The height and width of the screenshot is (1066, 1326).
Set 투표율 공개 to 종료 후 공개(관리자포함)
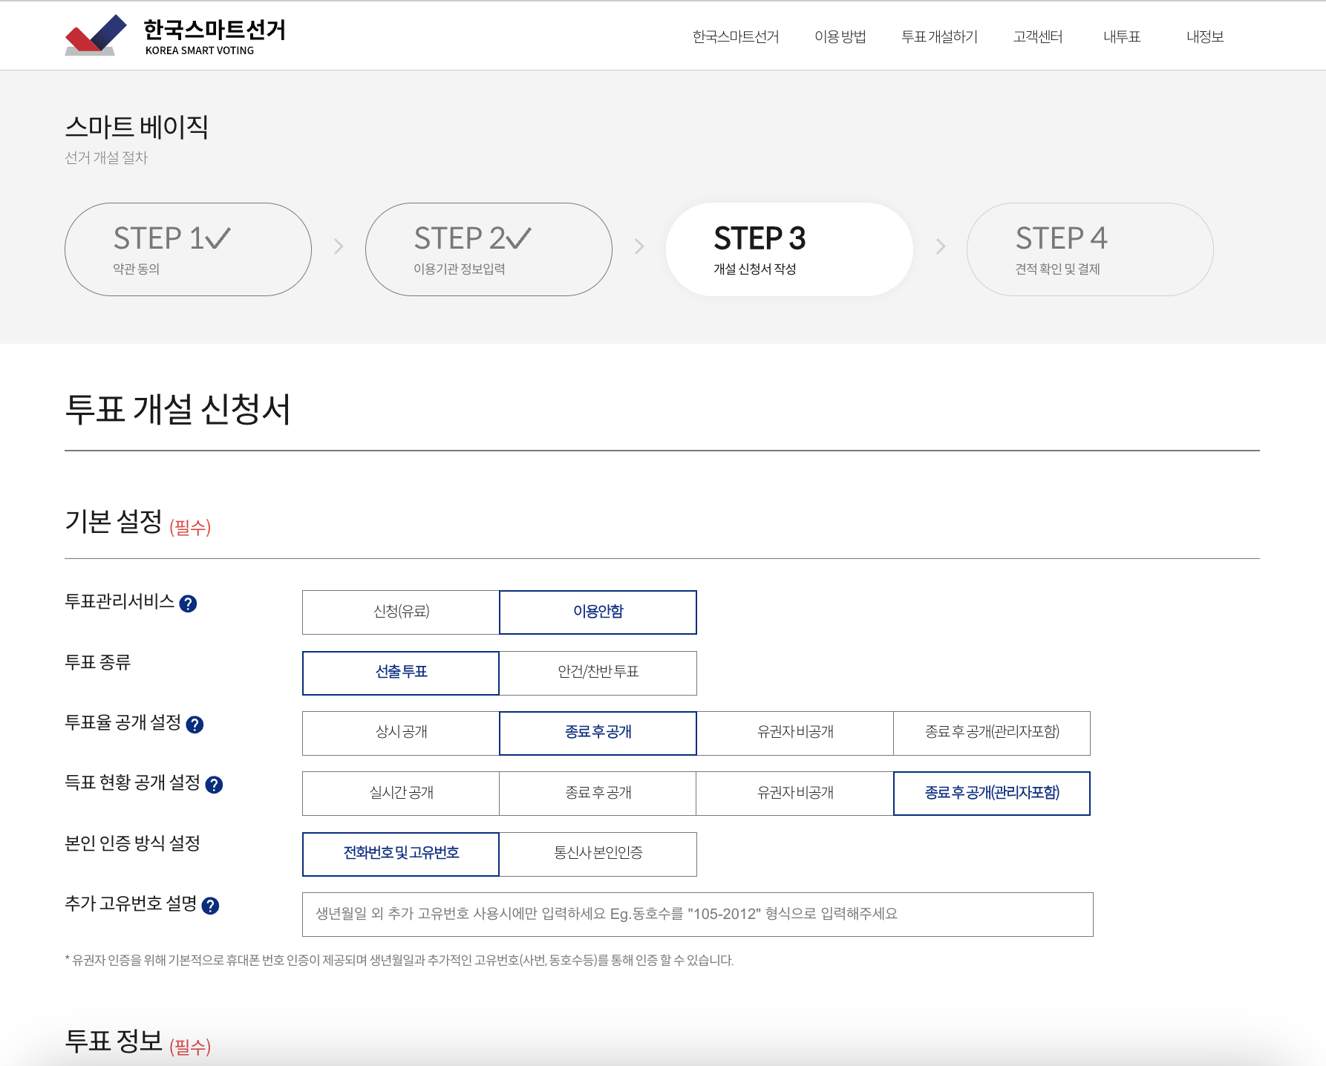[x=992, y=733]
